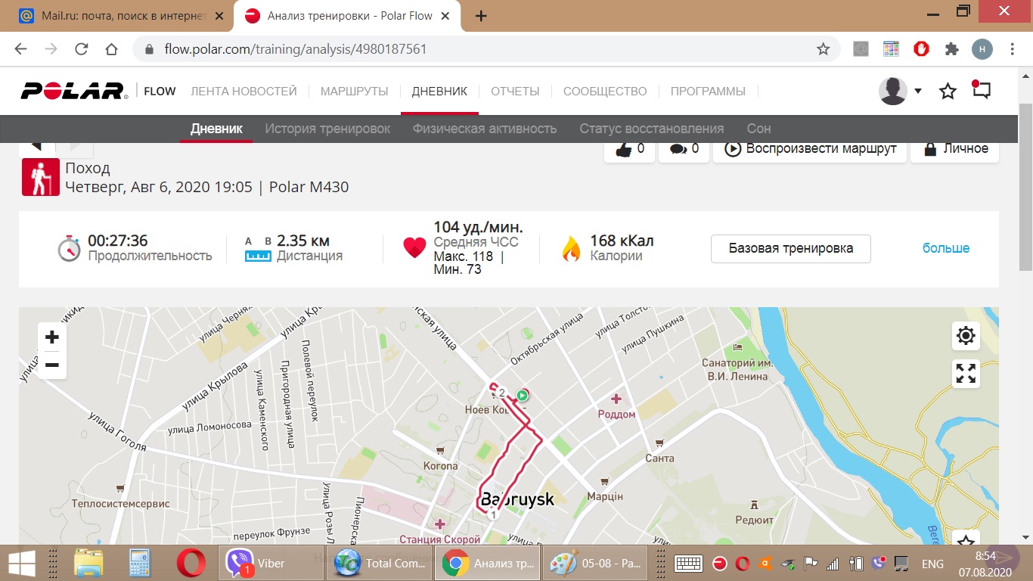Zoom in on the map
Screen dimensions: 1033x581
point(52,337)
